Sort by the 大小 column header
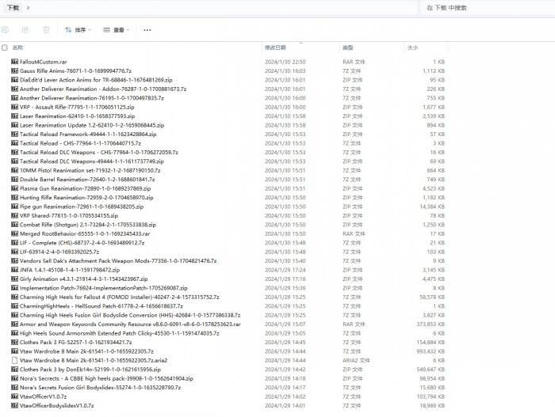 (x=413, y=47)
